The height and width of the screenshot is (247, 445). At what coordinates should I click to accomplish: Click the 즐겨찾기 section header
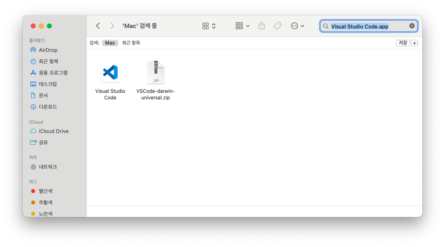(36, 41)
